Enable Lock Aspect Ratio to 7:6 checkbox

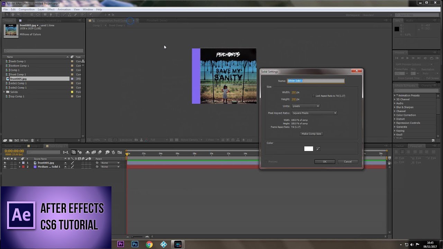pos(314,96)
